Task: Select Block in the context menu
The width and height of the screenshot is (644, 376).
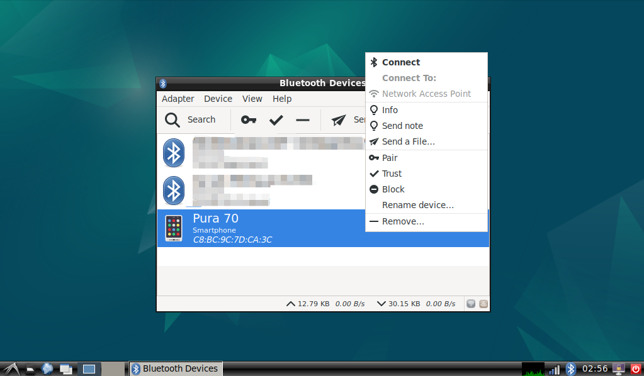Action: [x=426, y=189]
